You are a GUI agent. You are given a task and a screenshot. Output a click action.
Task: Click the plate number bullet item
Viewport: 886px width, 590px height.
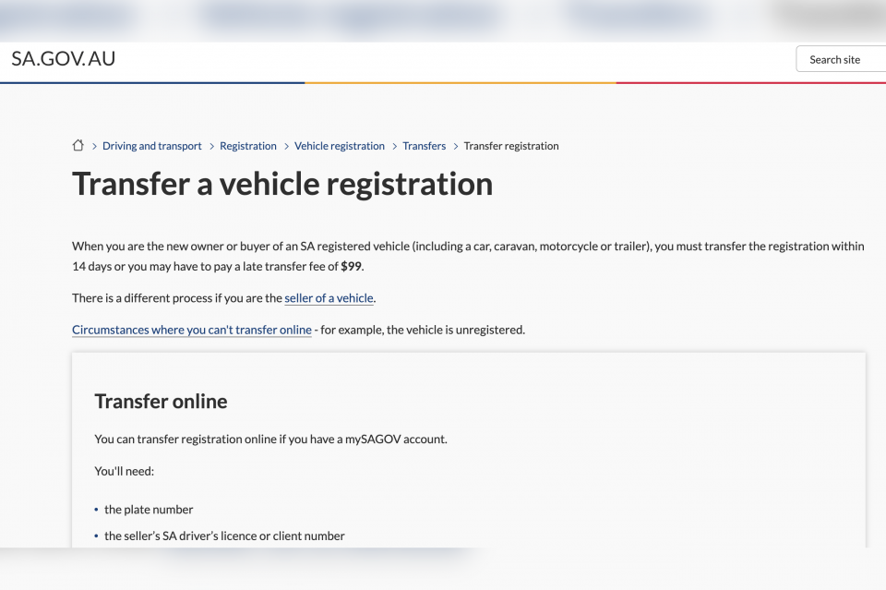coord(149,509)
